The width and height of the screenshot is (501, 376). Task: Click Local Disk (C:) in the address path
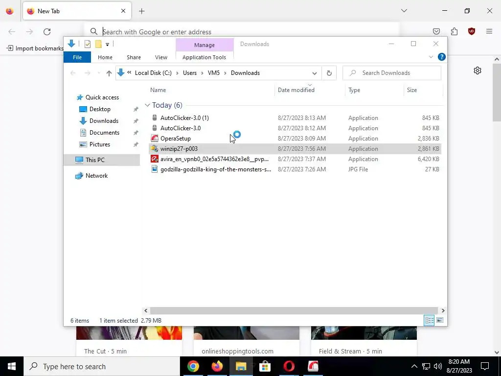click(153, 73)
